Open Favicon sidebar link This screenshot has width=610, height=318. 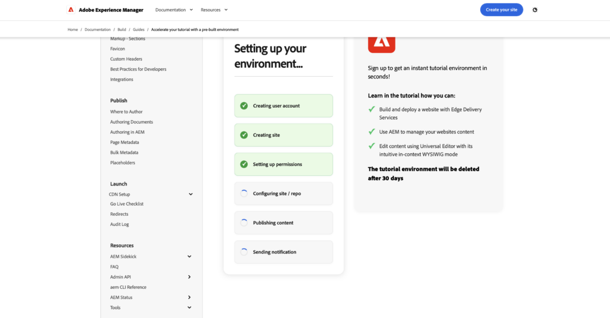[x=117, y=49]
